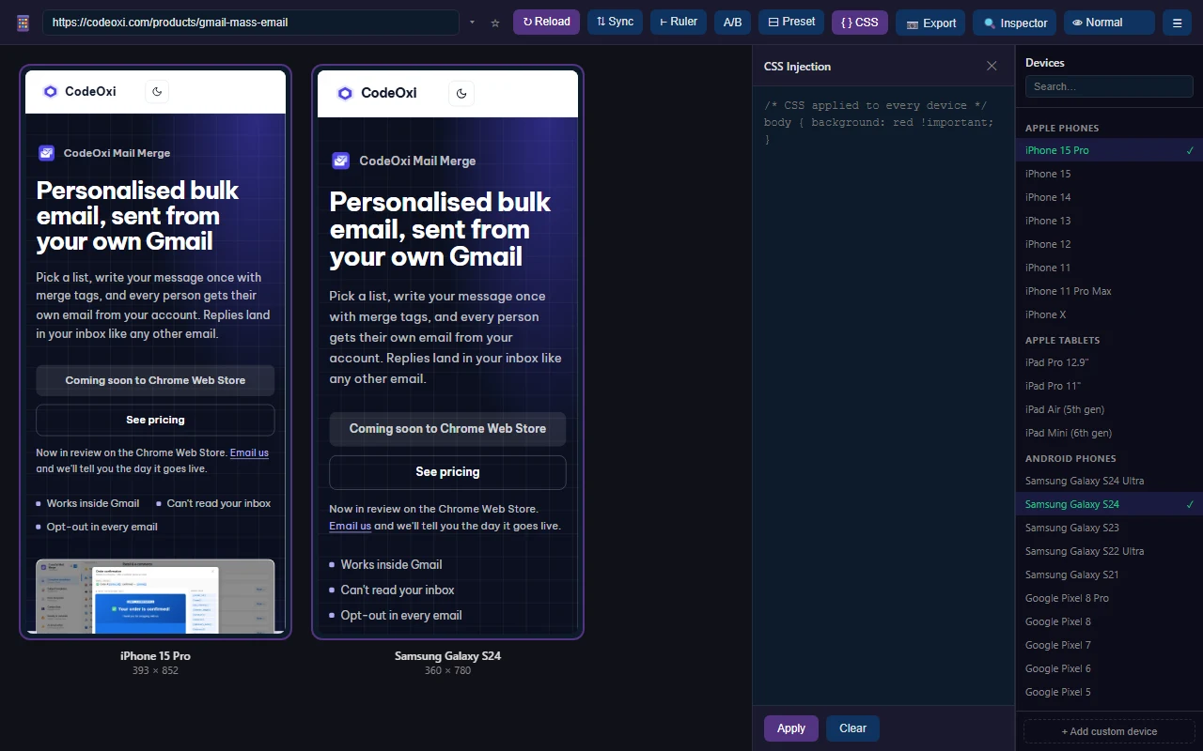The width and height of the screenshot is (1203, 751).
Task: Close the CSS Injection panel
Action: click(992, 66)
